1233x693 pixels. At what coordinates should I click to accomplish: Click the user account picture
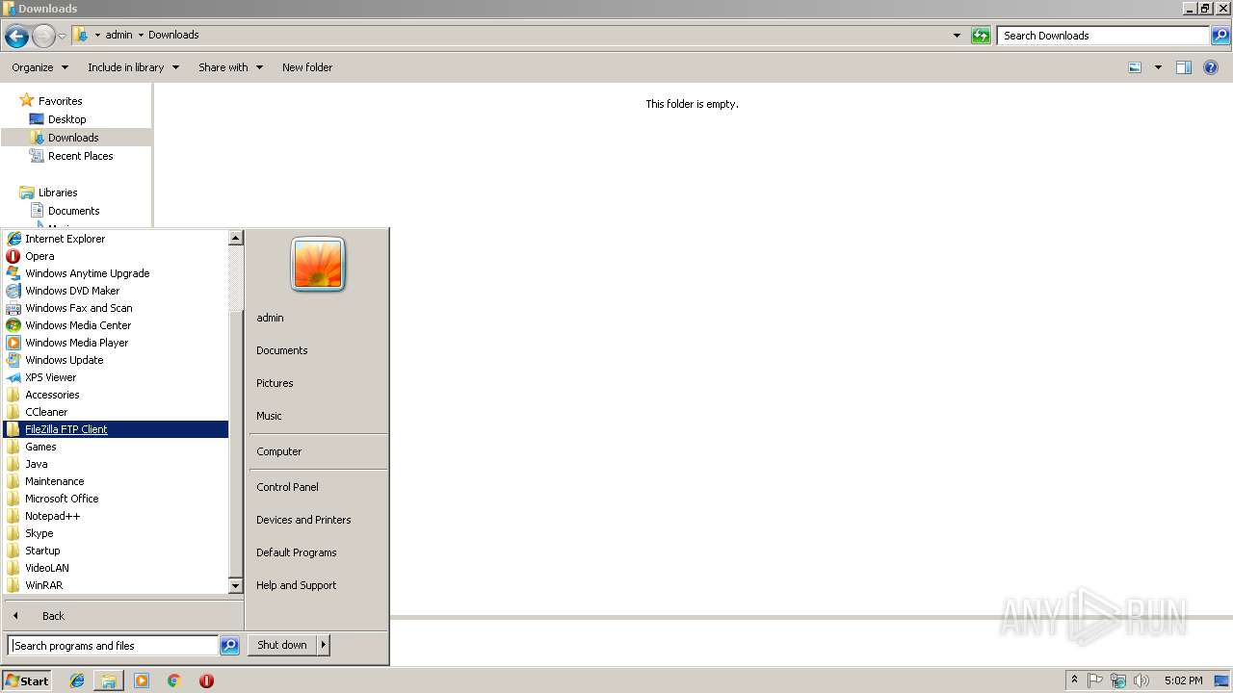tap(318, 264)
